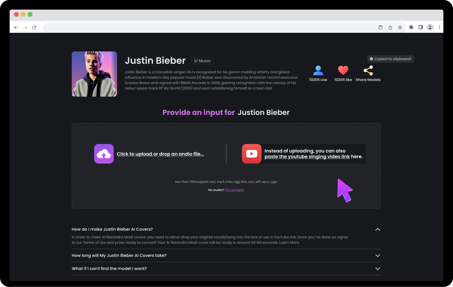Click Learn More in the FAQ answer
Viewport: 453px width, 287px height.
point(289,243)
